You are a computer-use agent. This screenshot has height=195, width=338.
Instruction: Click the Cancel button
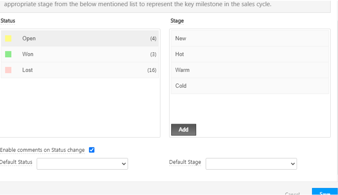coord(292,193)
